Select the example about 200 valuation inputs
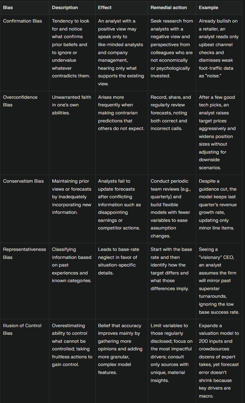 (219, 361)
